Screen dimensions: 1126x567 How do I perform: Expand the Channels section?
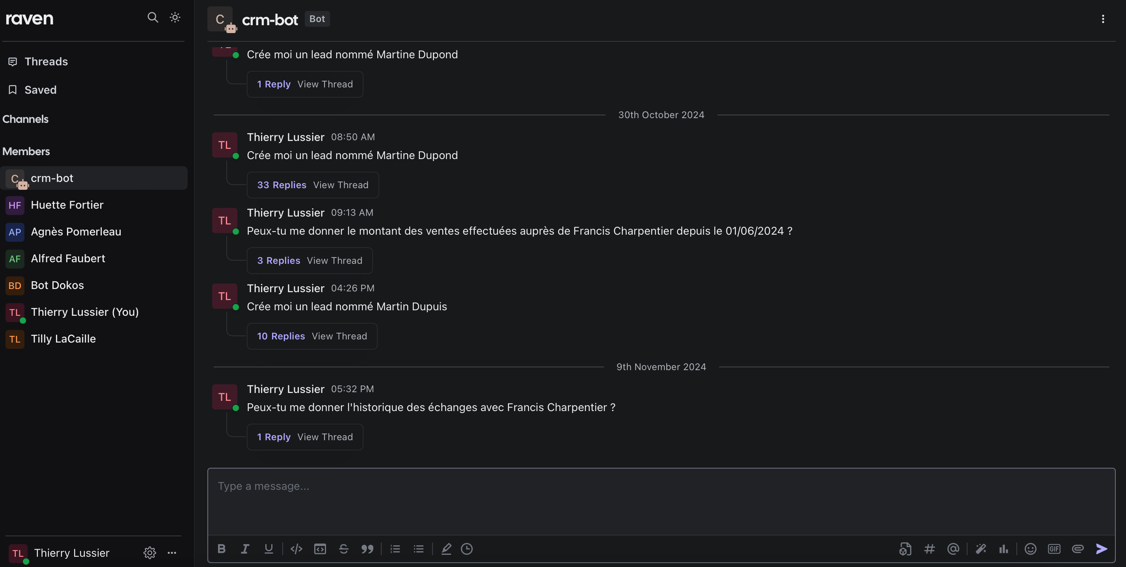click(x=25, y=119)
